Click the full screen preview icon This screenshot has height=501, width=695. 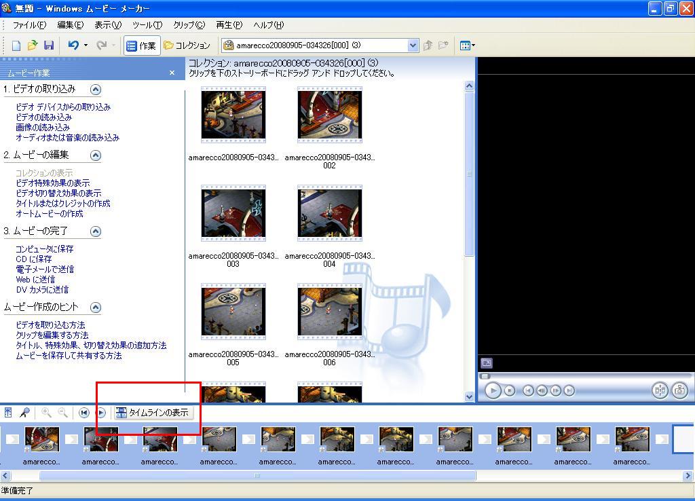[x=486, y=363]
